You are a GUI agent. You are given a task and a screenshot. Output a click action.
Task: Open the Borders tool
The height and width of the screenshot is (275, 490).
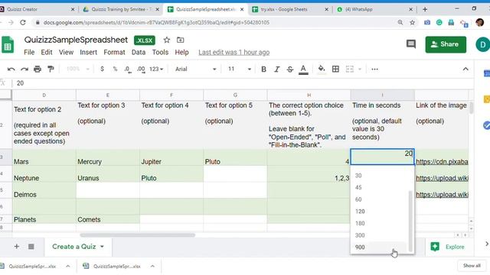point(335,69)
